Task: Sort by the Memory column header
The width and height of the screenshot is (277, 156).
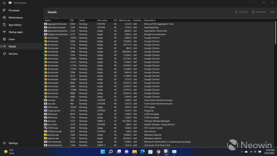Action: [125, 20]
